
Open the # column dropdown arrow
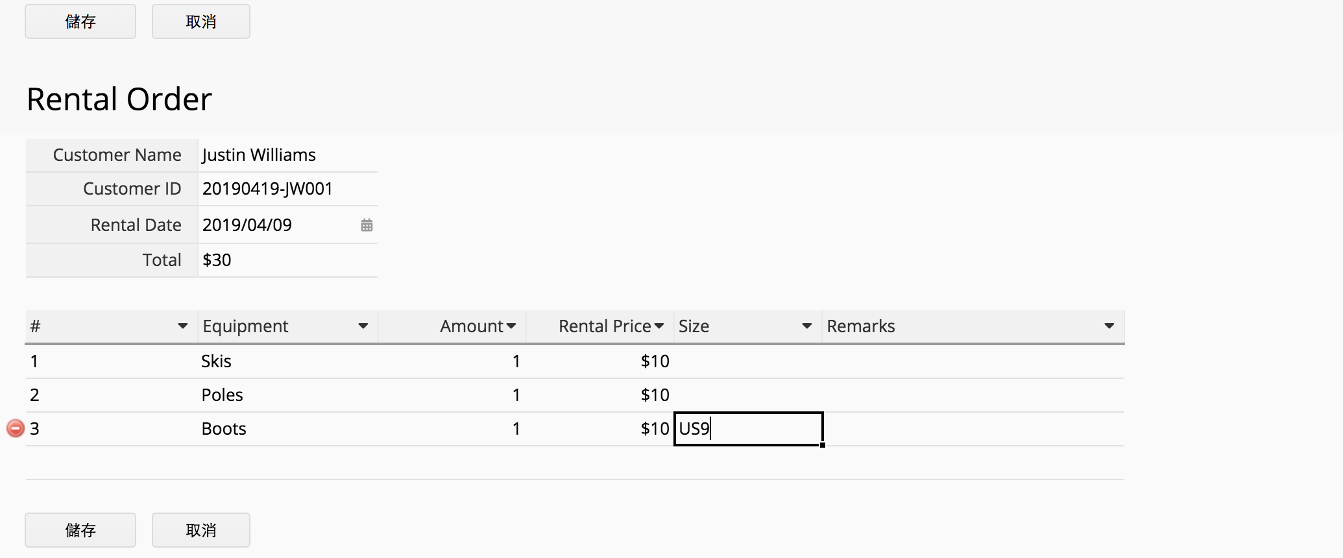pyautogui.click(x=183, y=326)
